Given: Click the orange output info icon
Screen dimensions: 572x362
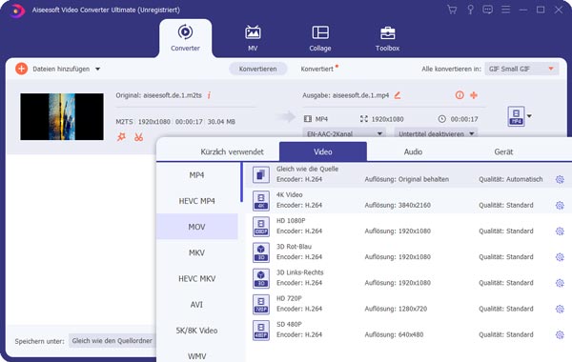Looking at the screenshot, I should click(460, 95).
